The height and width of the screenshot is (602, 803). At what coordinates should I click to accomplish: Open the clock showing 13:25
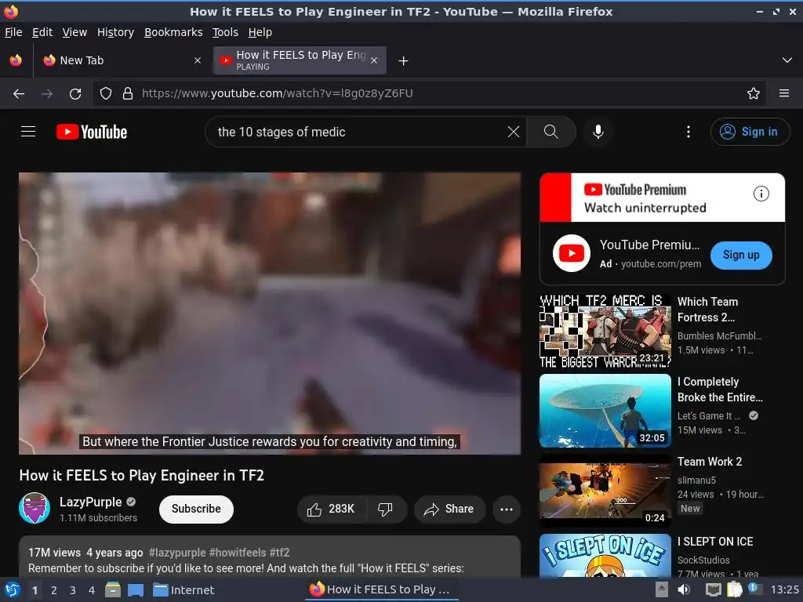(x=784, y=589)
